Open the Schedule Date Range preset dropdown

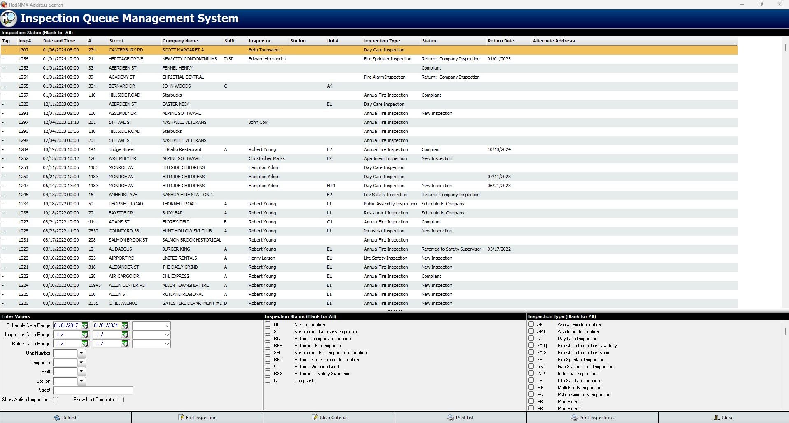pyautogui.click(x=151, y=325)
